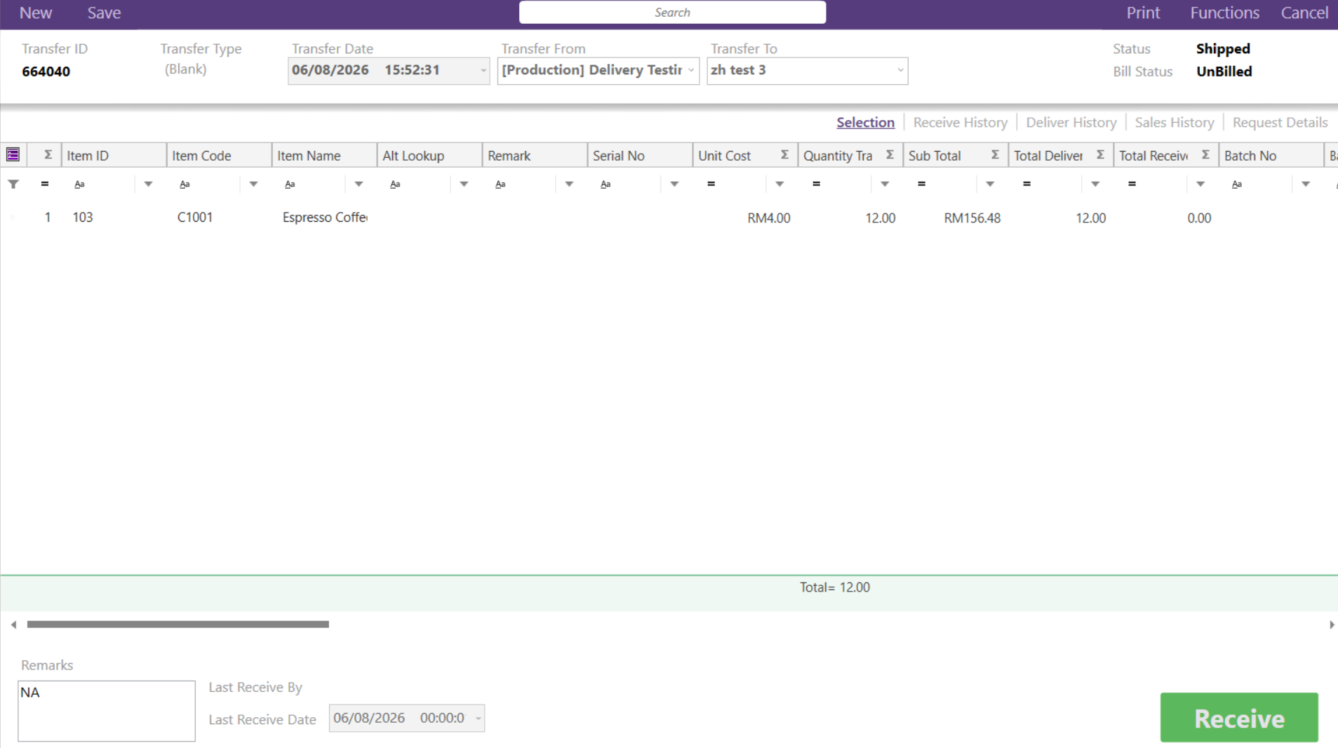
Task: Click the Unit Cost filter equals operator icon
Action: click(711, 184)
